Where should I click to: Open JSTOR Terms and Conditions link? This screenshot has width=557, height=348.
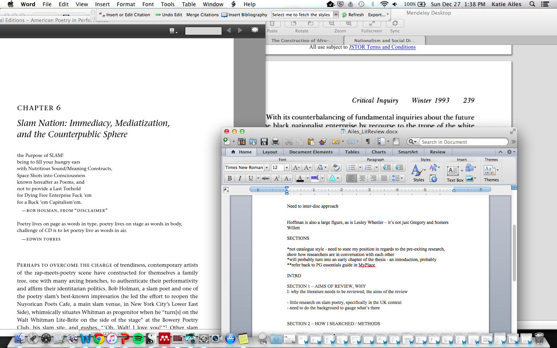382,47
